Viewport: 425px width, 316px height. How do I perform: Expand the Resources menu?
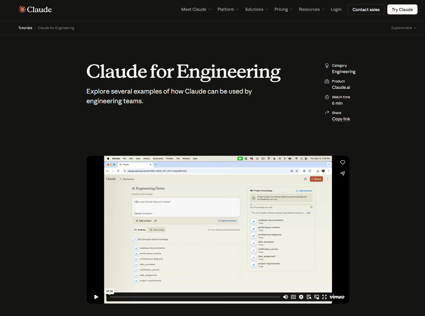click(x=312, y=9)
